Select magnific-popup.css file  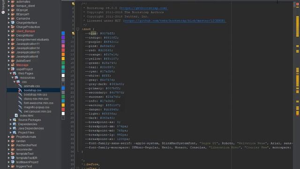pyautogui.click(x=37, y=107)
